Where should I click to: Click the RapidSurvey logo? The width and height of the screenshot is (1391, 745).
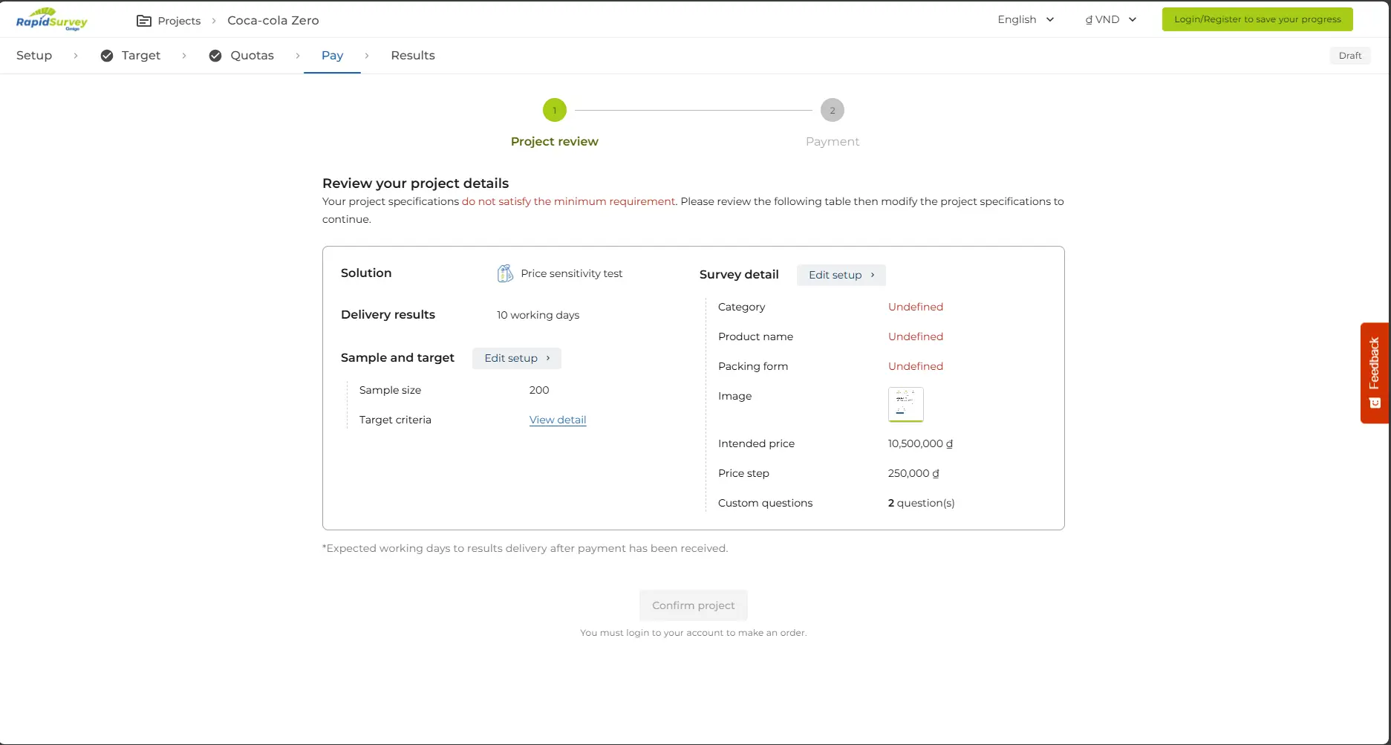(x=52, y=19)
